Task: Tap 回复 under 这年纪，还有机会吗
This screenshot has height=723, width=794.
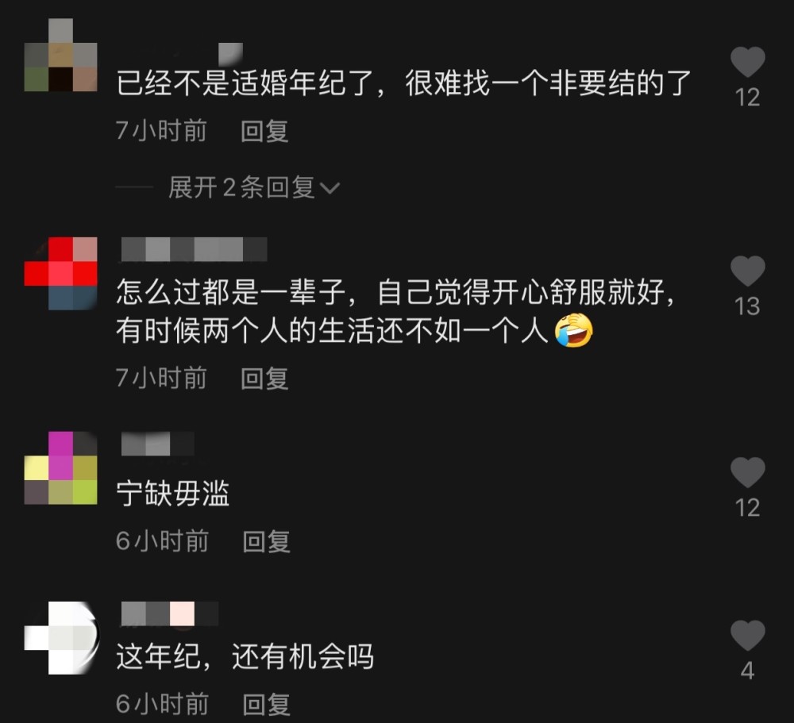Action: (x=266, y=704)
